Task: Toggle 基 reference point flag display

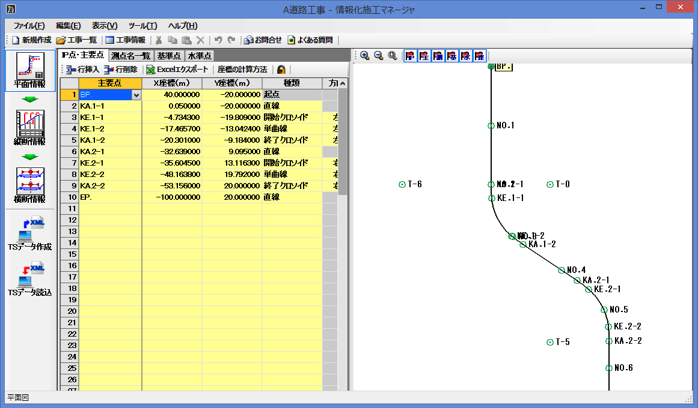Action: pos(452,56)
